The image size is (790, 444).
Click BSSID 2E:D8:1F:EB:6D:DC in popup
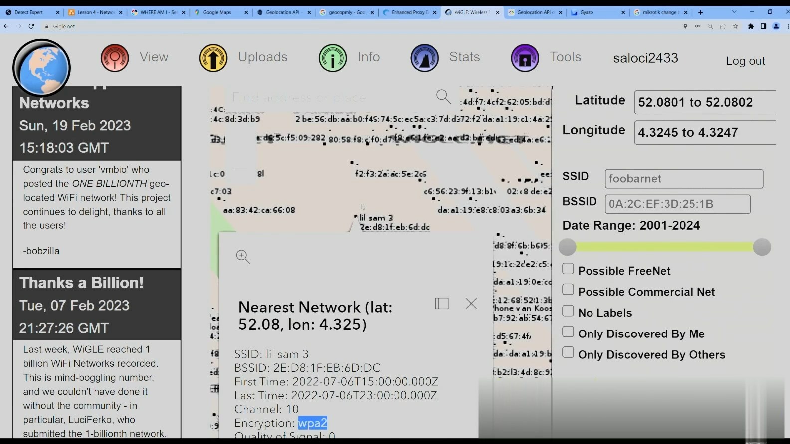tap(307, 368)
